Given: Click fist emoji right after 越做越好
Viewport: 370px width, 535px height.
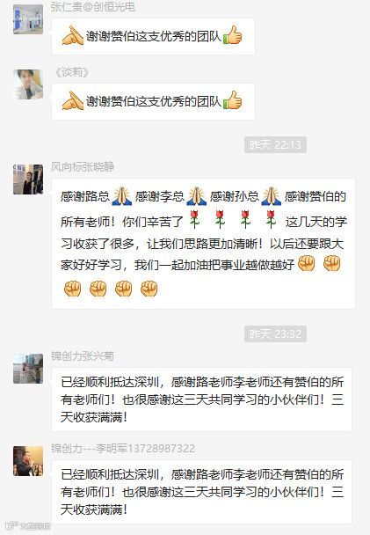Looking at the screenshot, I should 307,263.
